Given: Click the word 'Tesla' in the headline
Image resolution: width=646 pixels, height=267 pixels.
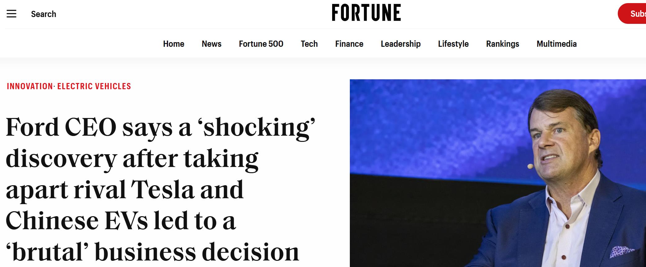Looking at the screenshot, I should (x=163, y=190).
